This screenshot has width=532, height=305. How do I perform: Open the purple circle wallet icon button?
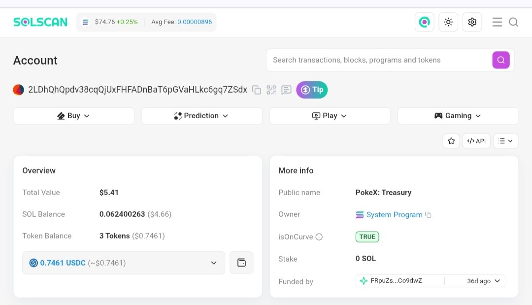tap(425, 22)
